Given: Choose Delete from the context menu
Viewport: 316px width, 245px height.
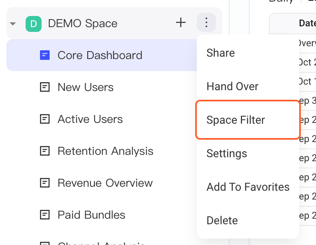Looking at the screenshot, I should [248, 221].
